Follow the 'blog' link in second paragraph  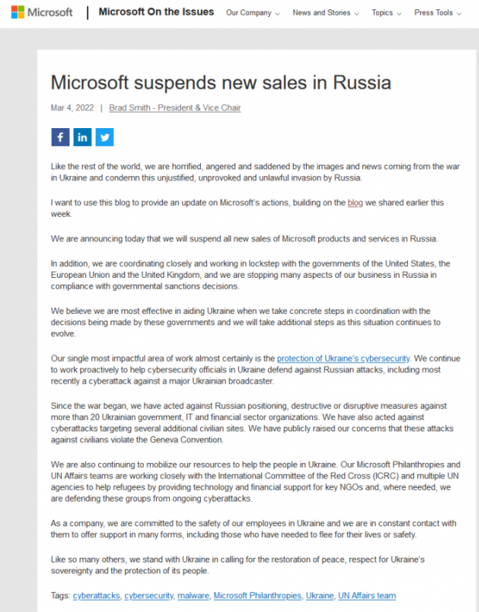pyautogui.click(x=355, y=202)
